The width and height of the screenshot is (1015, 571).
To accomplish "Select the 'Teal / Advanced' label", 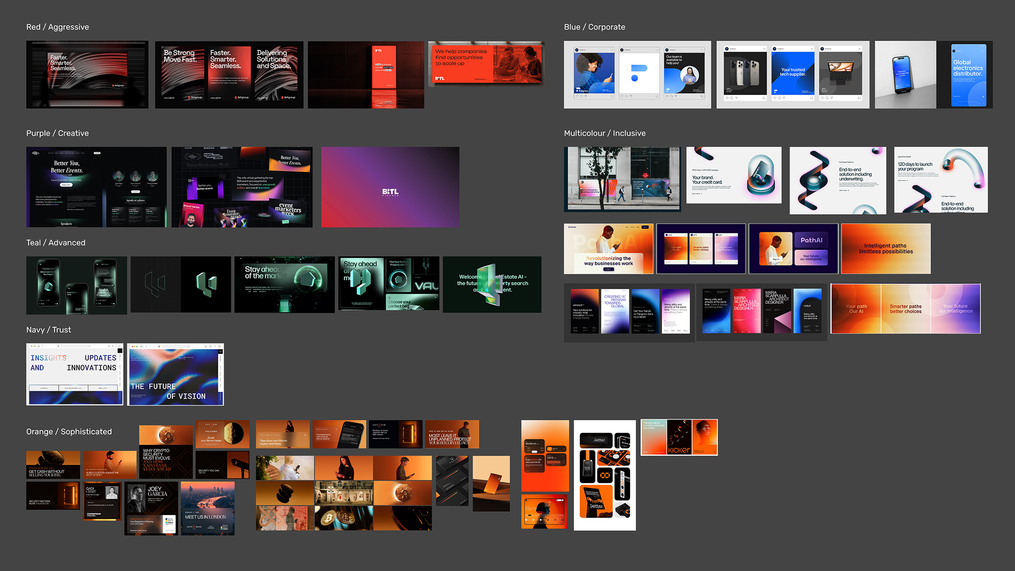I will click(56, 243).
